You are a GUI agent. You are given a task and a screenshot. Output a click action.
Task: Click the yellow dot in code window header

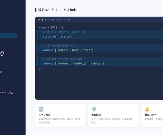pyautogui.click(x=42, y=20)
